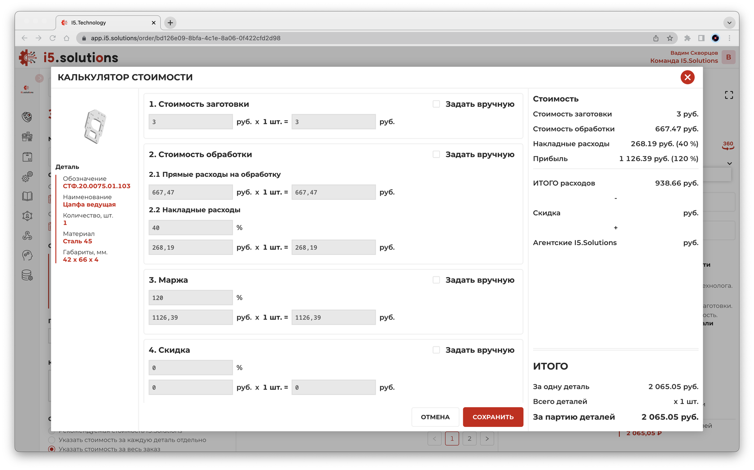Open browser three-dot menu
The image size is (754, 470).
click(729, 38)
